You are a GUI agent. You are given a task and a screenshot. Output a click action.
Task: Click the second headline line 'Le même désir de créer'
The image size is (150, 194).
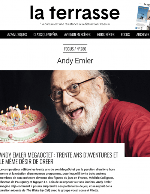[27, 162]
